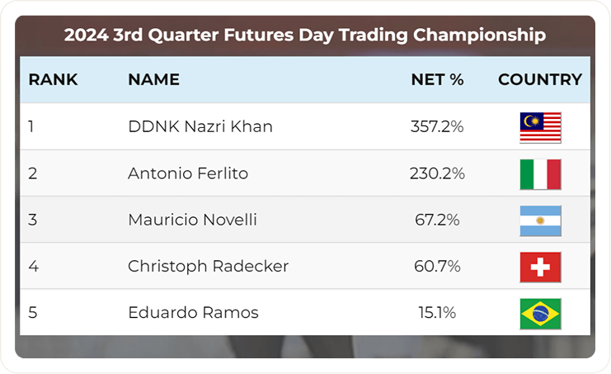611x374 pixels.
Task: Click the Italy flag icon
Action: 540,174
